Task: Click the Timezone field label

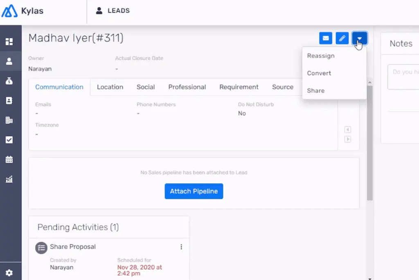Action: click(47, 125)
